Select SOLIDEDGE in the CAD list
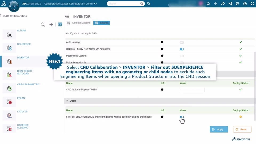The width and height of the screenshot is (256, 144). [24, 44]
